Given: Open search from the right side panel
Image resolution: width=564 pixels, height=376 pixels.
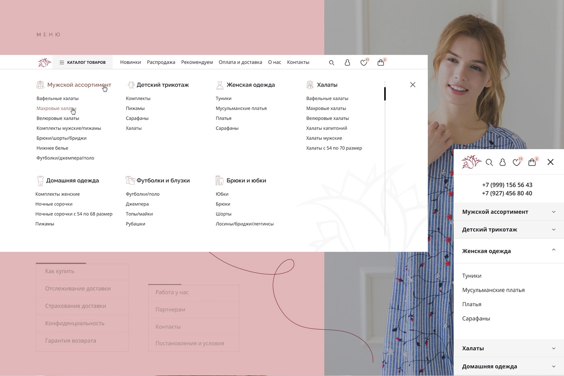Looking at the screenshot, I should [489, 162].
